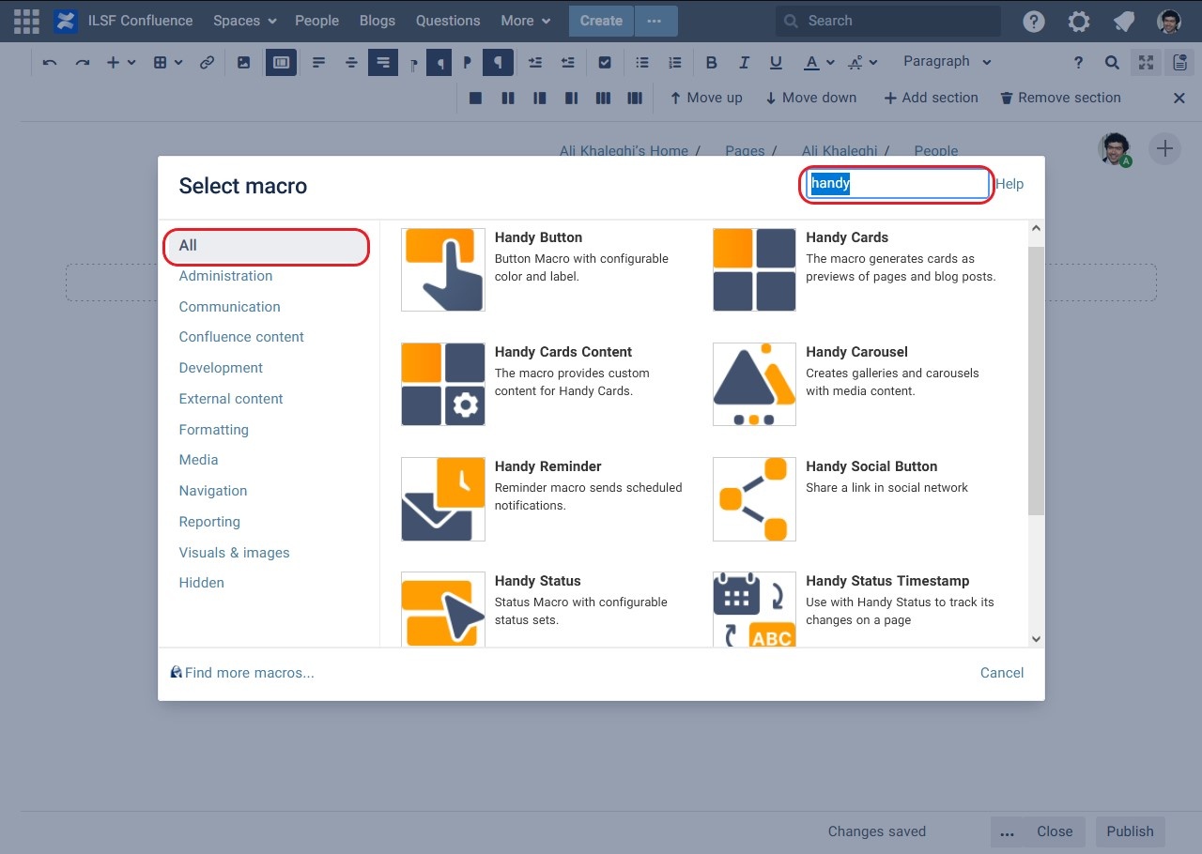Image resolution: width=1202 pixels, height=854 pixels.
Task: Click Cancel in Select macro dialog
Action: [x=1002, y=673]
